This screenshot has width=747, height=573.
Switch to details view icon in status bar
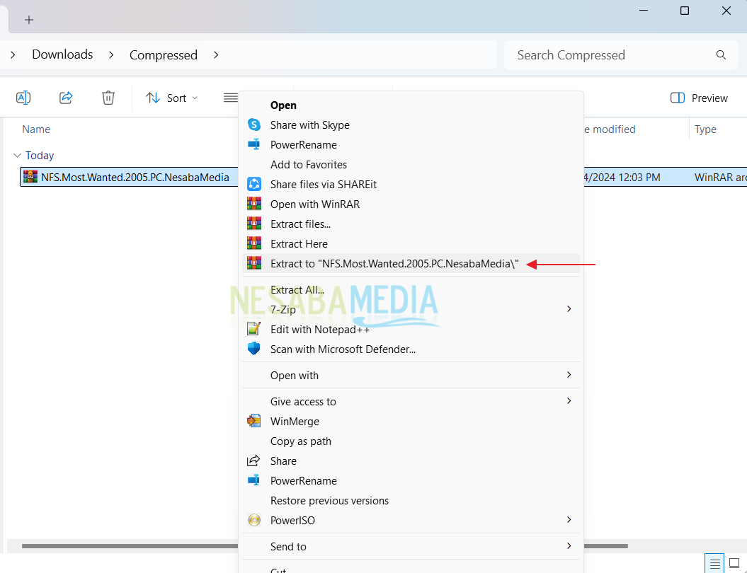(714, 564)
